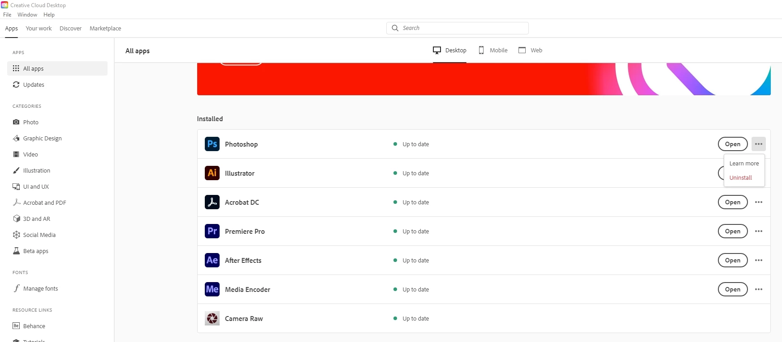This screenshot has height=342, width=782.
Task: Close the Photoshop more options menu button
Action: pyautogui.click(x=758, y=144)
